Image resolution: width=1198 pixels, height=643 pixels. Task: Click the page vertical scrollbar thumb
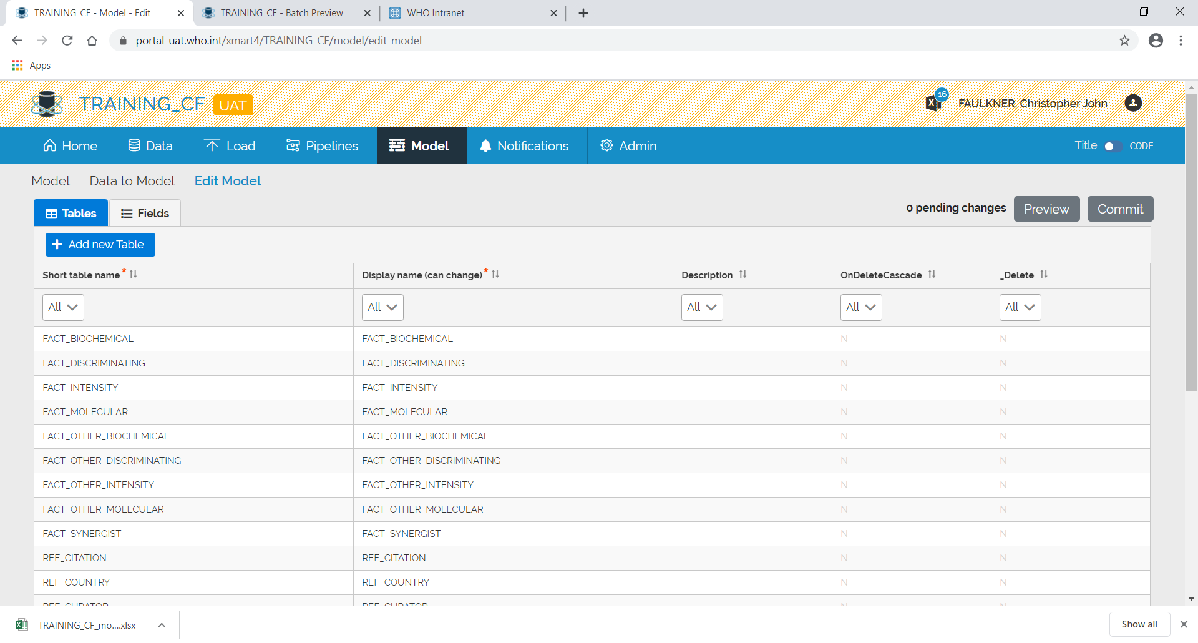(x=1191, y=242)
